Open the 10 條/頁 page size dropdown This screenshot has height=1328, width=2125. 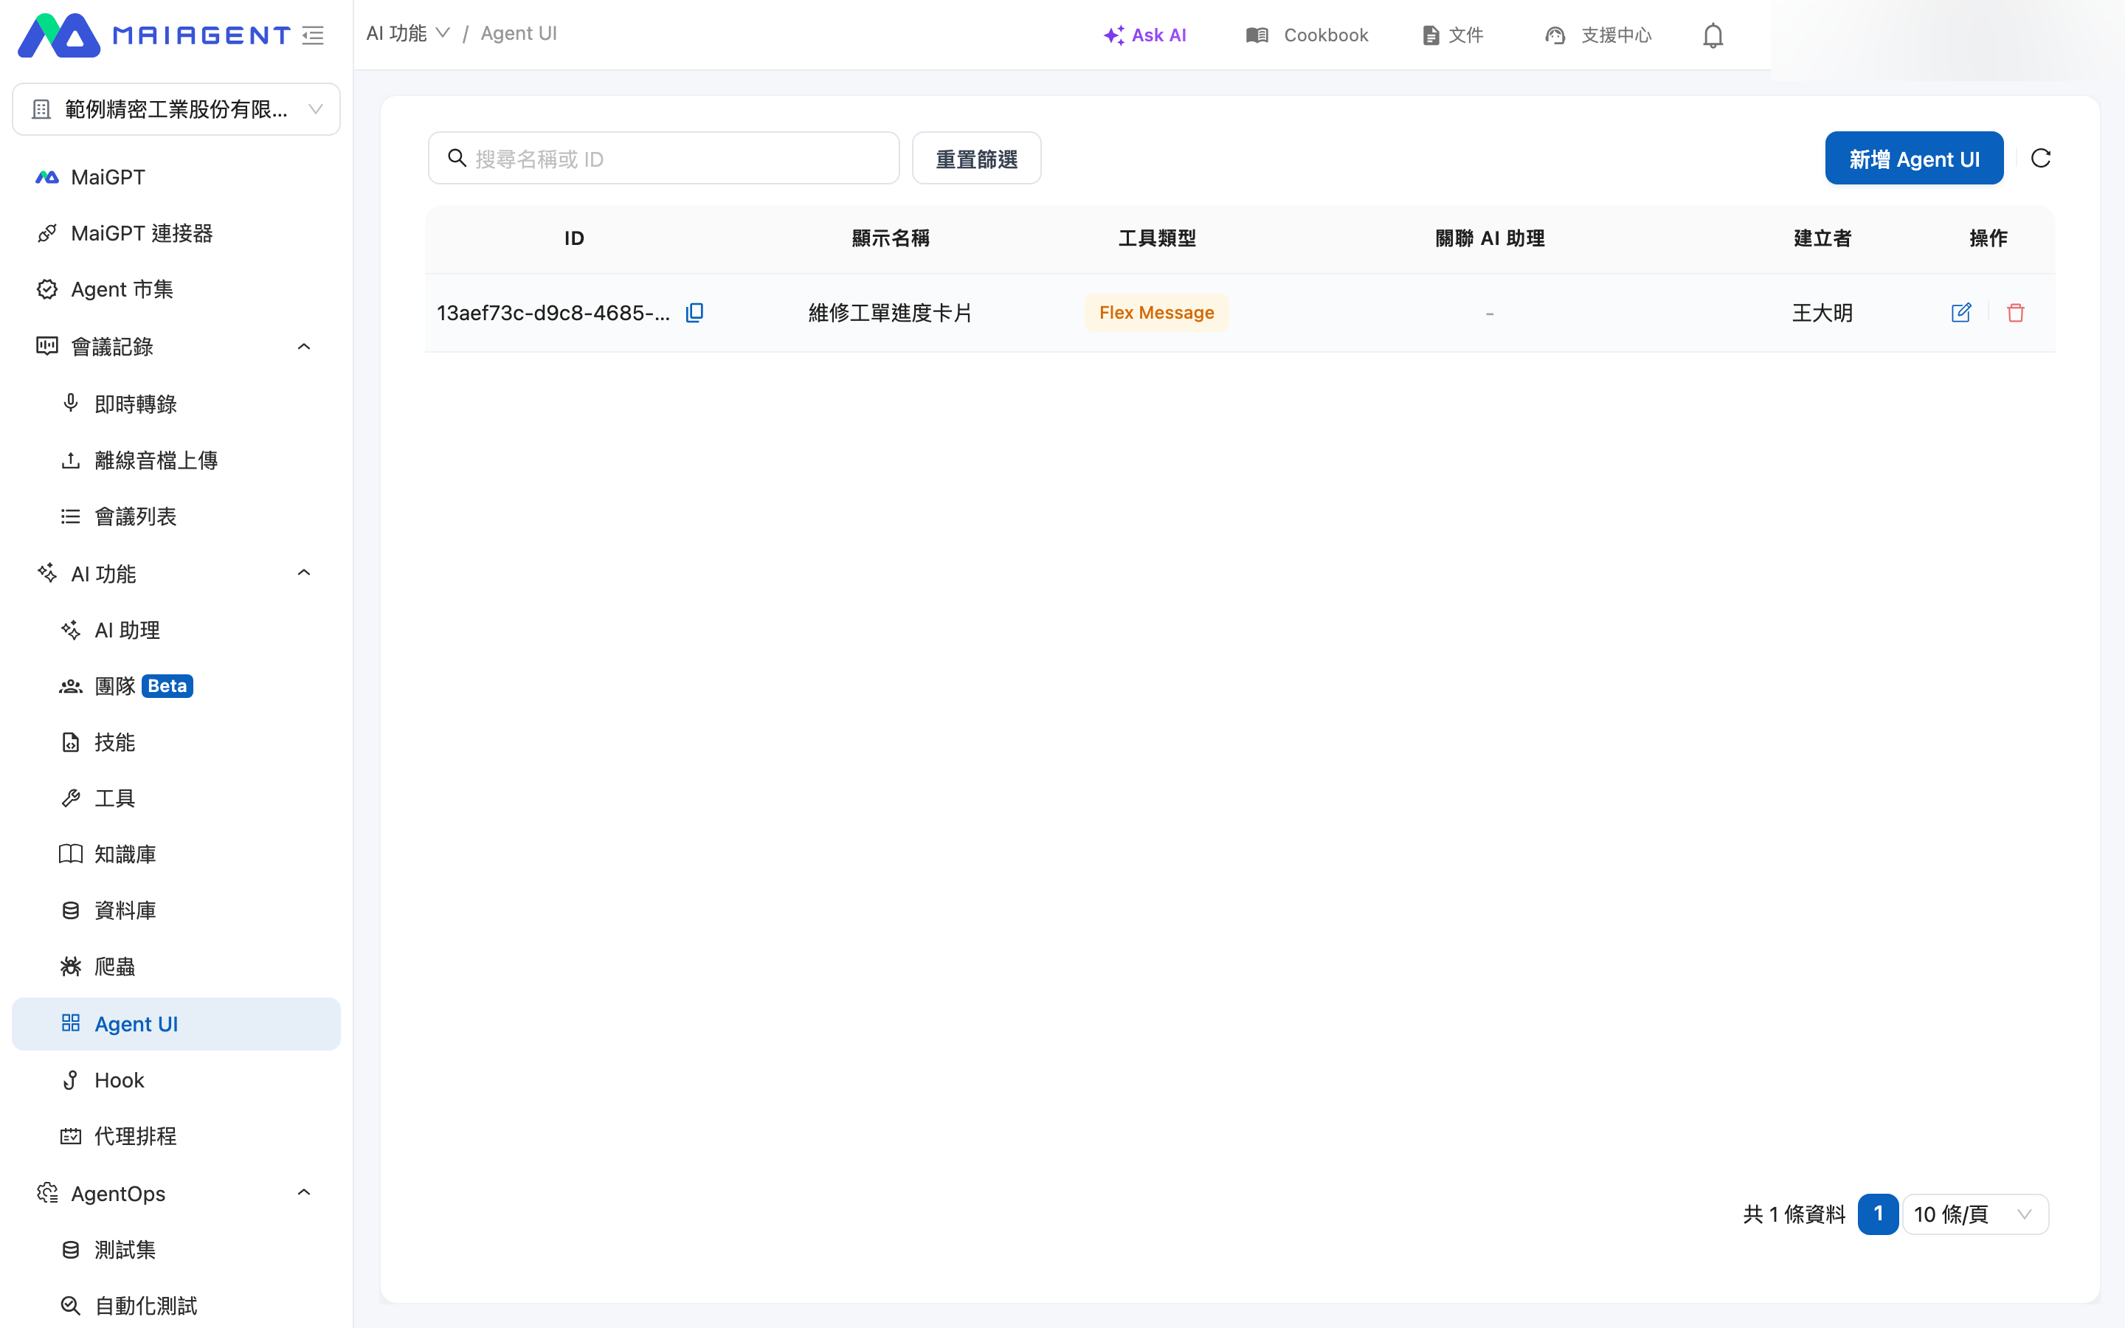[x=1976, y=1214]
